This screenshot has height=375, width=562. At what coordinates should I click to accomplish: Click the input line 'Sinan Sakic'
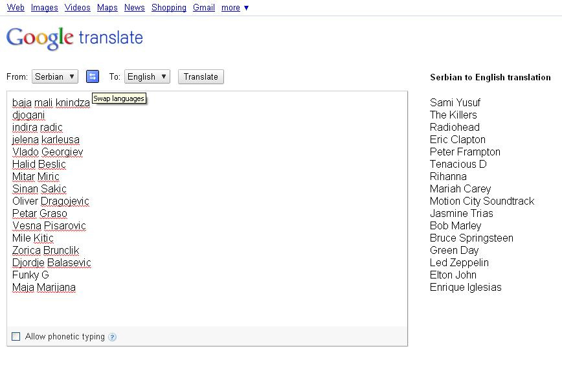39,189
